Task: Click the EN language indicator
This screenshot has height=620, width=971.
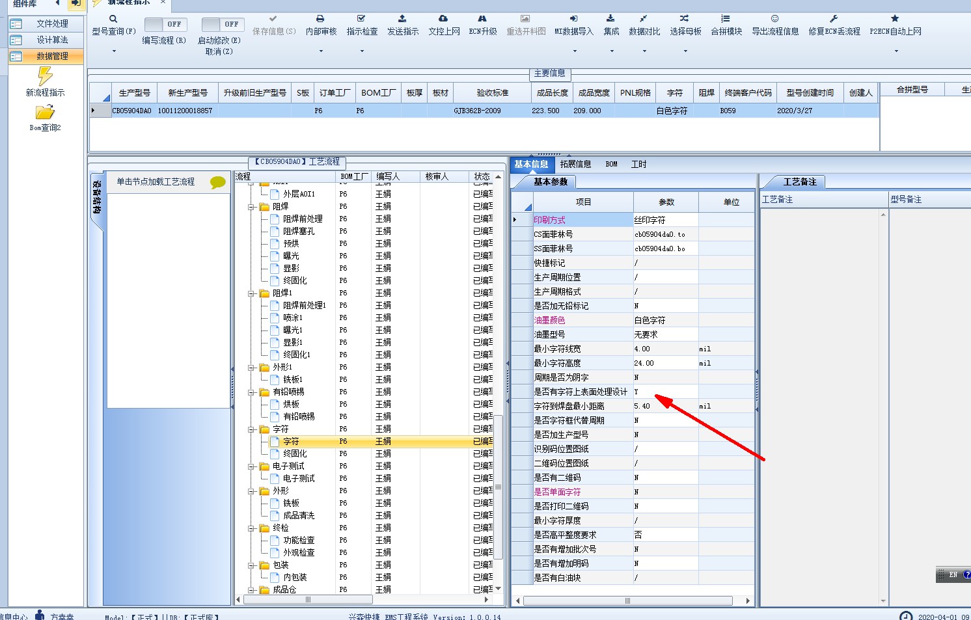Action: click(953, 574)
